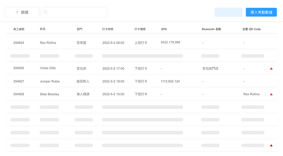Click 下班打卡 in the Vickie Gille row
This screenshot has width=283, height=156.
click(141, 69)
